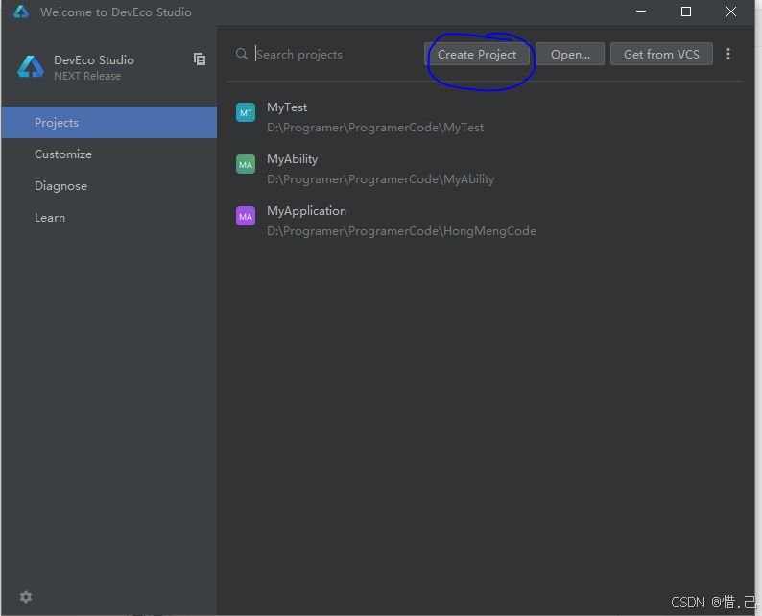The height and width of the screenshot is (616, 762).
Task: Click the NEXT Release version label
Action: click(x=87, y=76)
